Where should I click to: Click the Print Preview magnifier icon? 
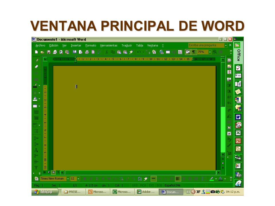pos(80,52)
